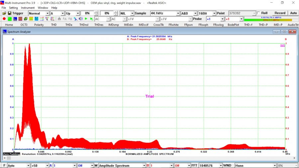Open the File menu
Screen dimensions: 299x168
pyautogui.click(x=4, y=8)
